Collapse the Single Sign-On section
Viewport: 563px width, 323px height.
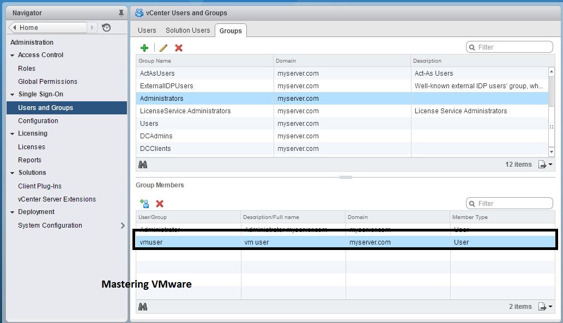click(x=12, y=95)
